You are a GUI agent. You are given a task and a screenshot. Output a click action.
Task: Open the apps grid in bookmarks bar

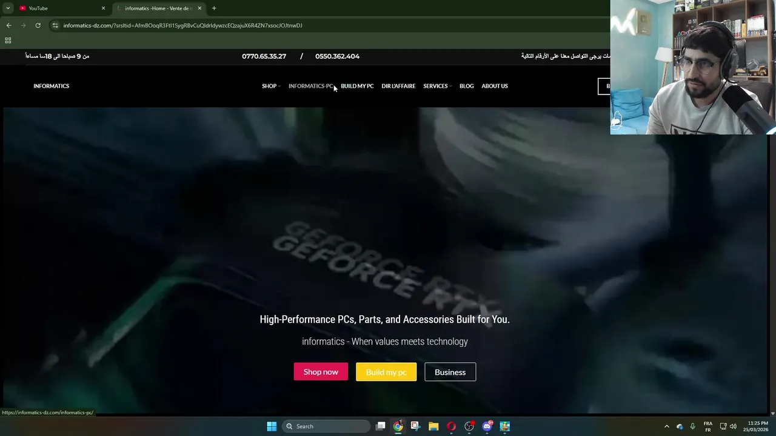pos(8,41)
